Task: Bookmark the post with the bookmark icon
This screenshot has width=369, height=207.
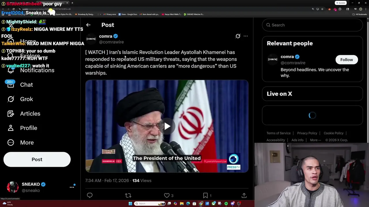Action: tap(205, 195)
